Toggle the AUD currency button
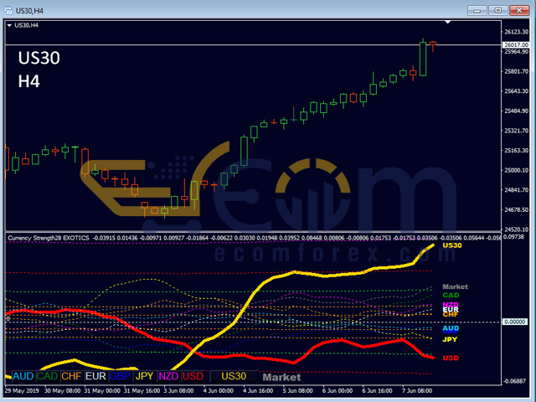This screenshot has width=536, height=402. click(x=23, y=376)
